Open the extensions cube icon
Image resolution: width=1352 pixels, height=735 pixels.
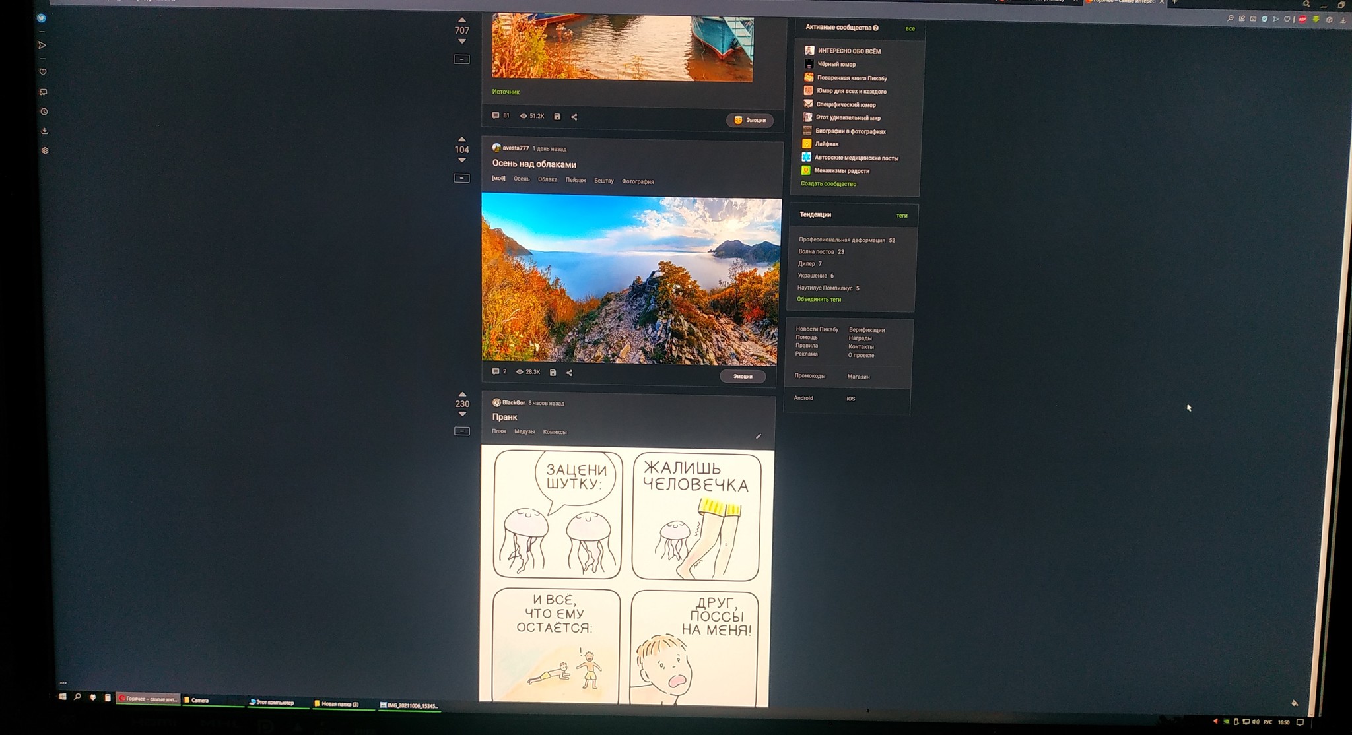coord(1330,20)
